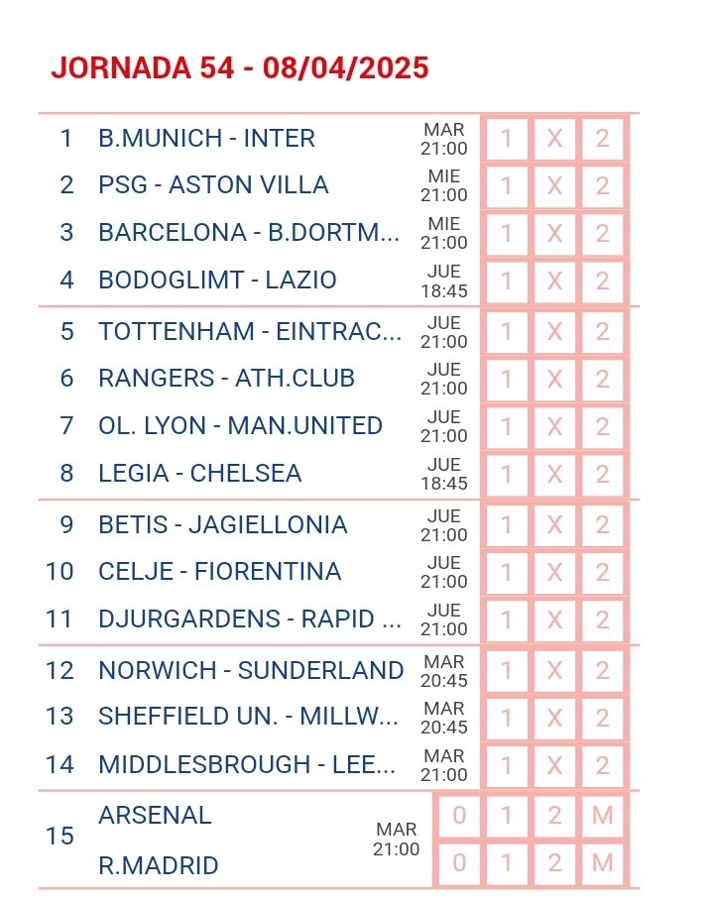
Task: Mark X for Bodoglimt - Lazio
Action: 554,281
